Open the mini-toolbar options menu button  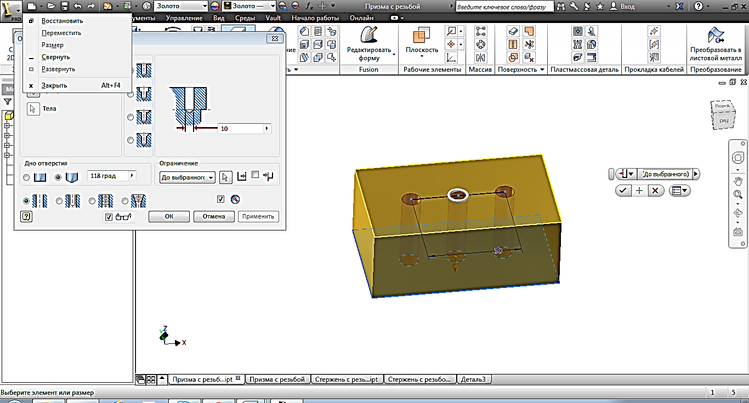click(679, 191)
